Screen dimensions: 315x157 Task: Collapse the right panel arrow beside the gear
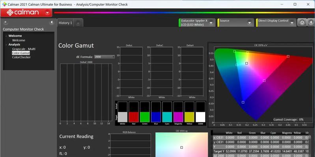(311, 22)
